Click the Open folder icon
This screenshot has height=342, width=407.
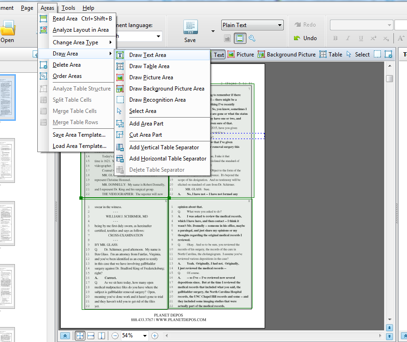(x=7, y=28)
